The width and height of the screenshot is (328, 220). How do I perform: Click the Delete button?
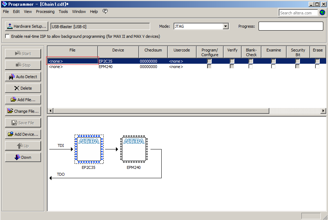point(23,88)
